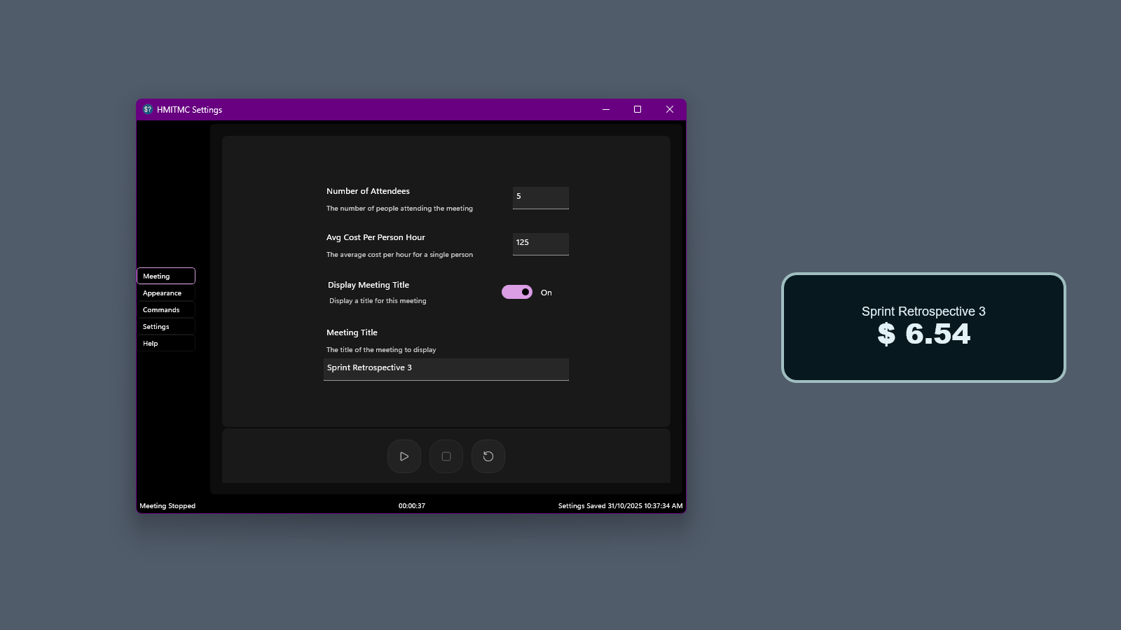Toggle off Display Meeting Title
The width and height of the screenshot is (1121, 630).
tap(516, 292)
